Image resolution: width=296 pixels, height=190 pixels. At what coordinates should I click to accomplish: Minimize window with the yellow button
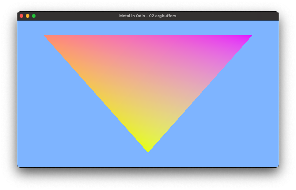(28, 16)
